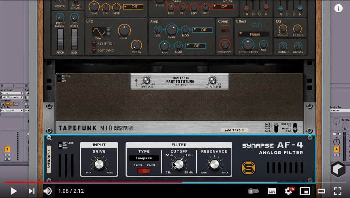350x198 pixels.
Task: Toggle the AF-4 bypass switch
Action: [60, 145]
